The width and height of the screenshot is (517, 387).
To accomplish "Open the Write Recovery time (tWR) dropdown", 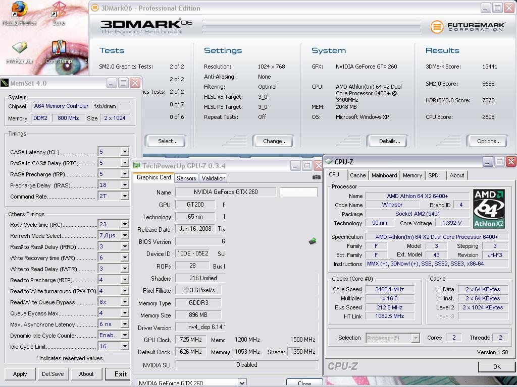I will click(125, 257).
